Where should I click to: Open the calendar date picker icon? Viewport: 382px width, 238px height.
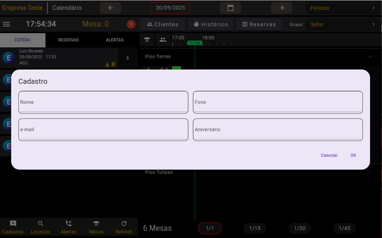click(230, 8)
